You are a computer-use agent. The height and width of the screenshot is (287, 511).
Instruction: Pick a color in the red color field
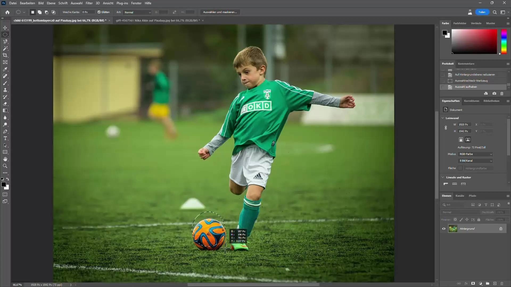pyautogui.click(x=474, y=42)
